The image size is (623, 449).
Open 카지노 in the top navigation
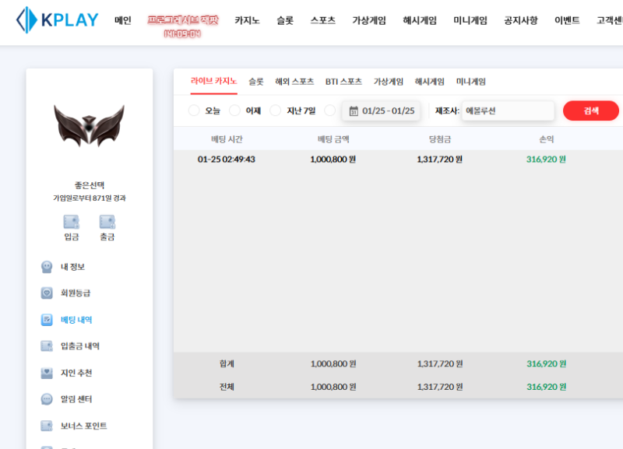248,21
